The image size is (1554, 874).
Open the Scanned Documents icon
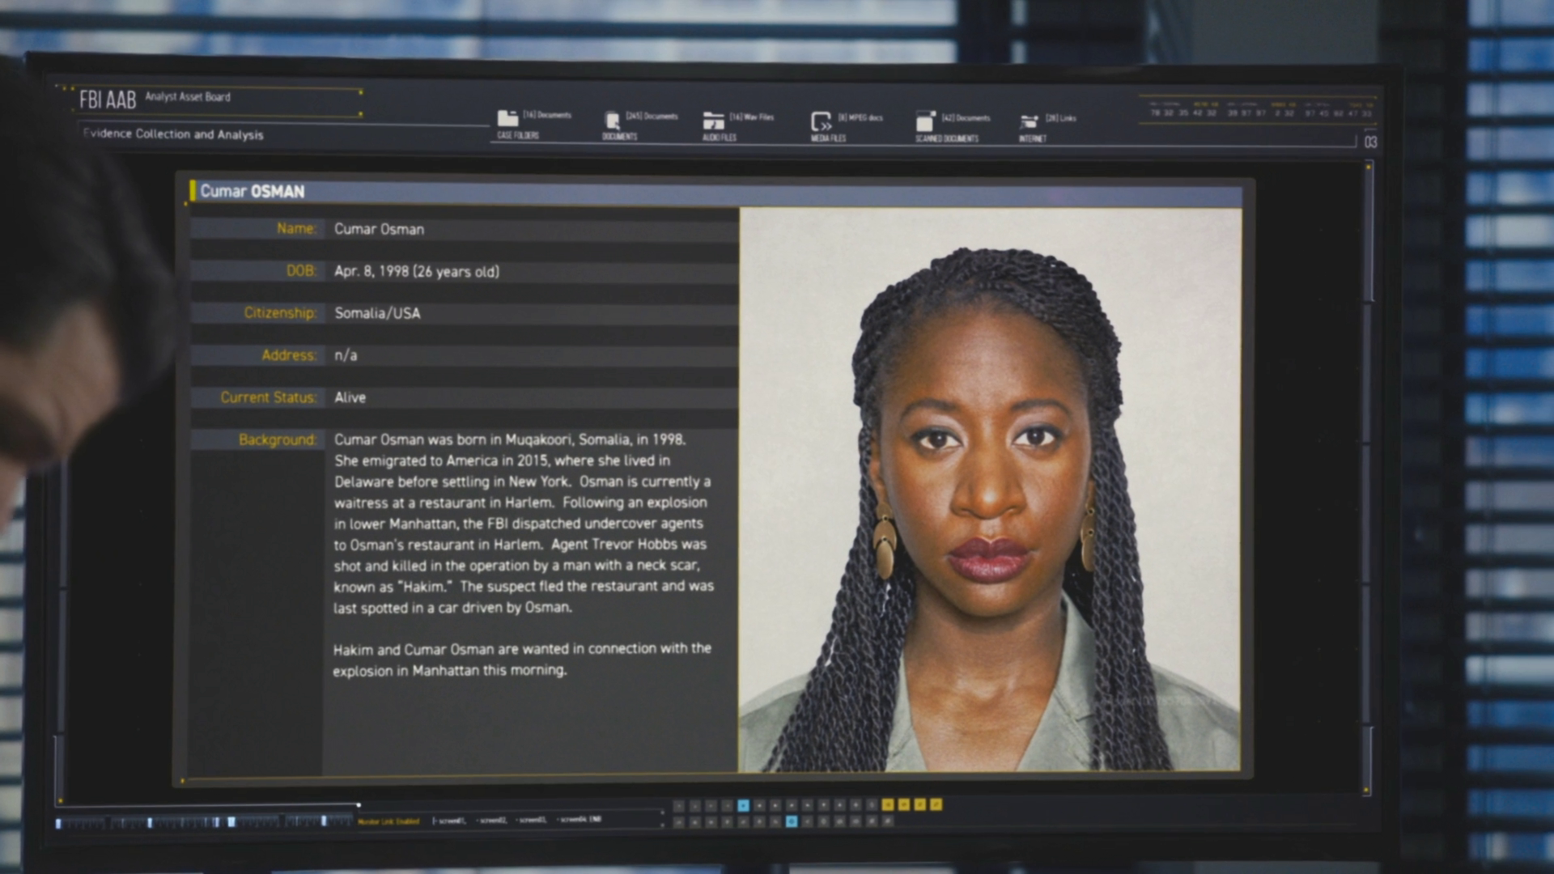925,122
